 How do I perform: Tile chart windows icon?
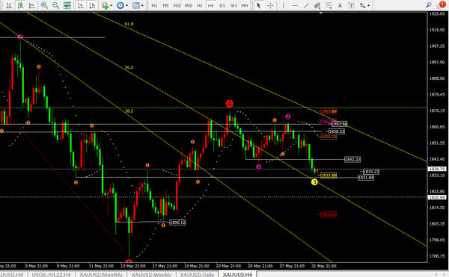coord(67,5)
